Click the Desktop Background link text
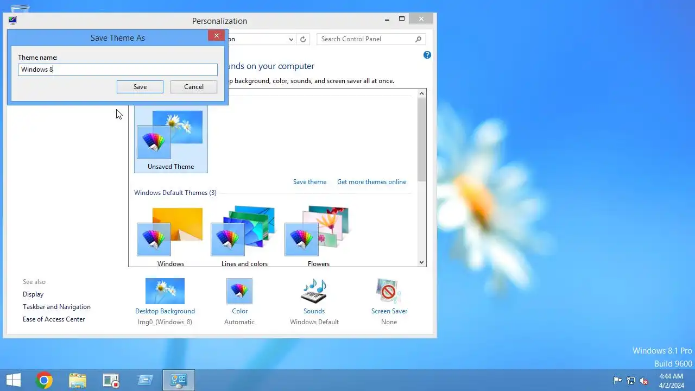The width and height of the screenshot is (695, 391). 165,311
